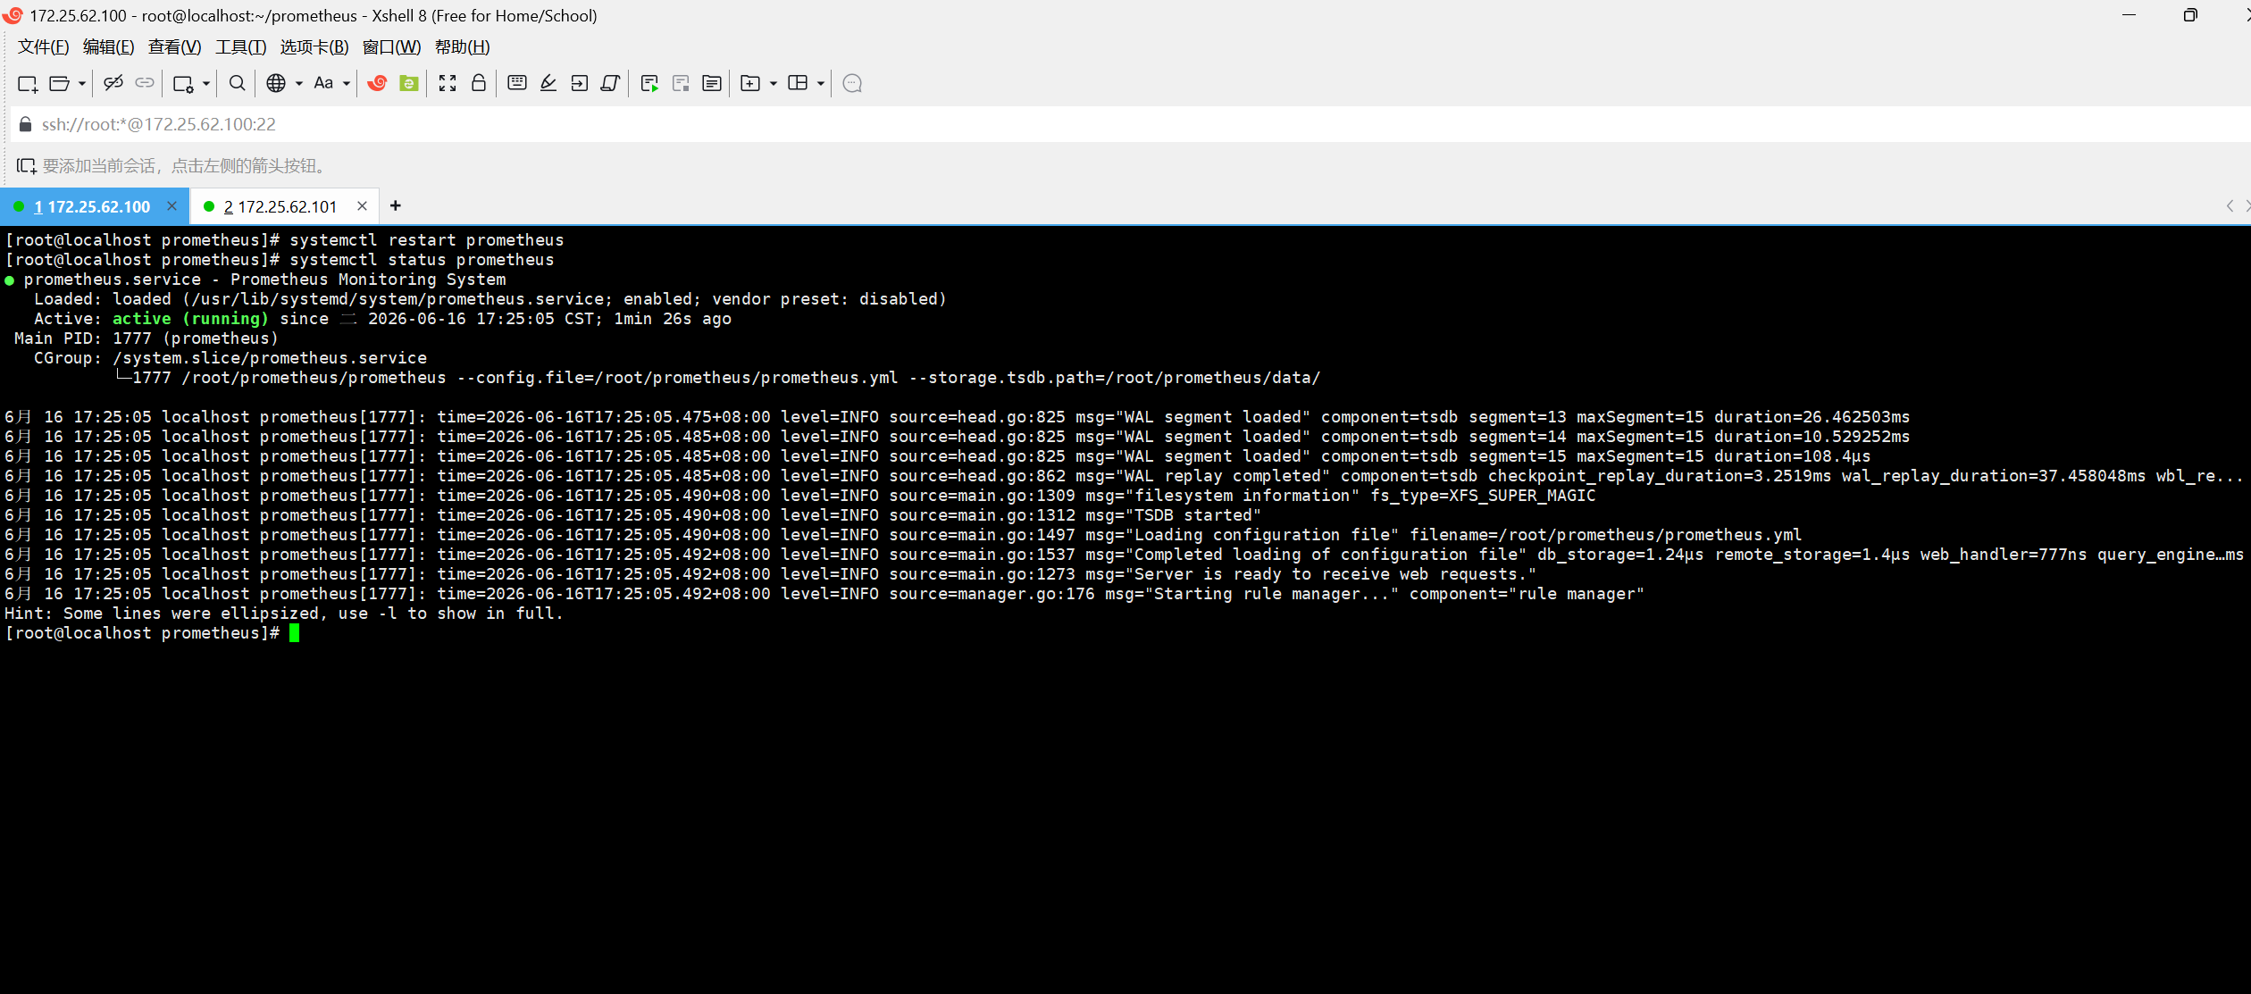Click the boxed arrow transfer icon
The height and width of the screenshot is (994, 2251).
tap(580, 83)
